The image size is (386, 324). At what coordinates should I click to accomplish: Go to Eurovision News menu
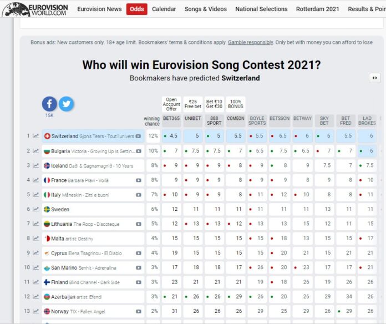pos(99,9)
